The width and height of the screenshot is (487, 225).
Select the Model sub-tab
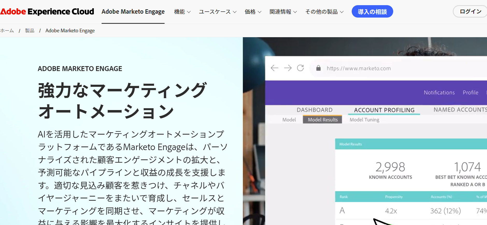pos(289,120)
